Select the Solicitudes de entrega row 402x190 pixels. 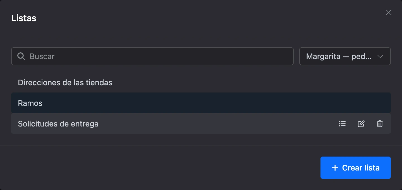[201, 124]
